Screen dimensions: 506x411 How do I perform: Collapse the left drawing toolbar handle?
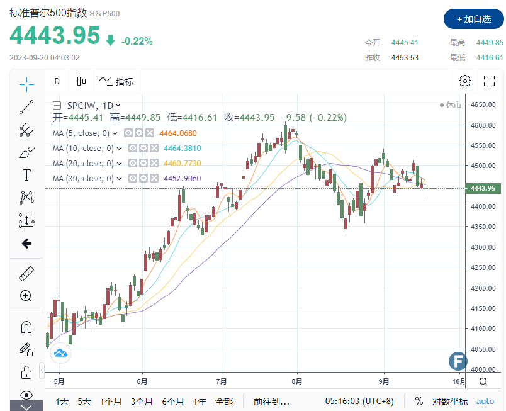pyautogui.click(x=42, y=370)
